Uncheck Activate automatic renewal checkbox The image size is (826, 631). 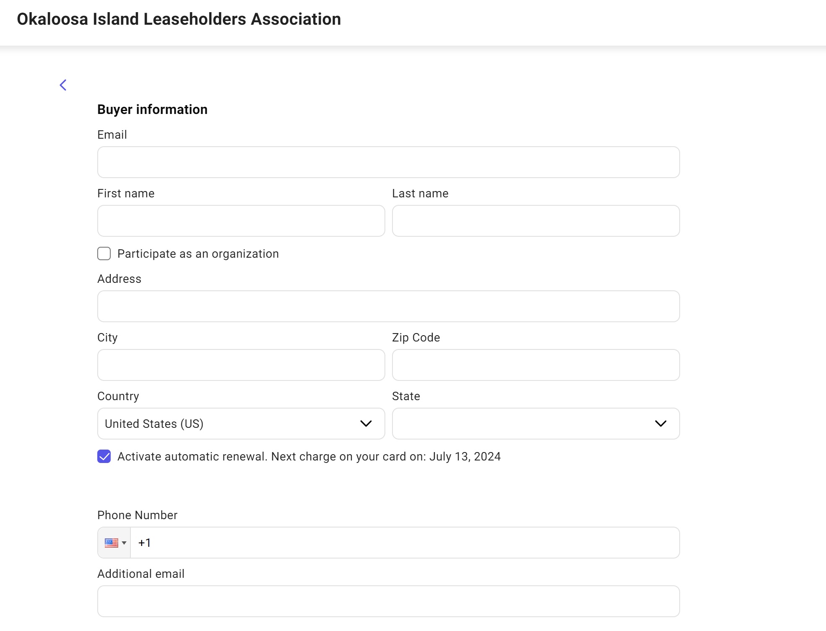(104, 456)
